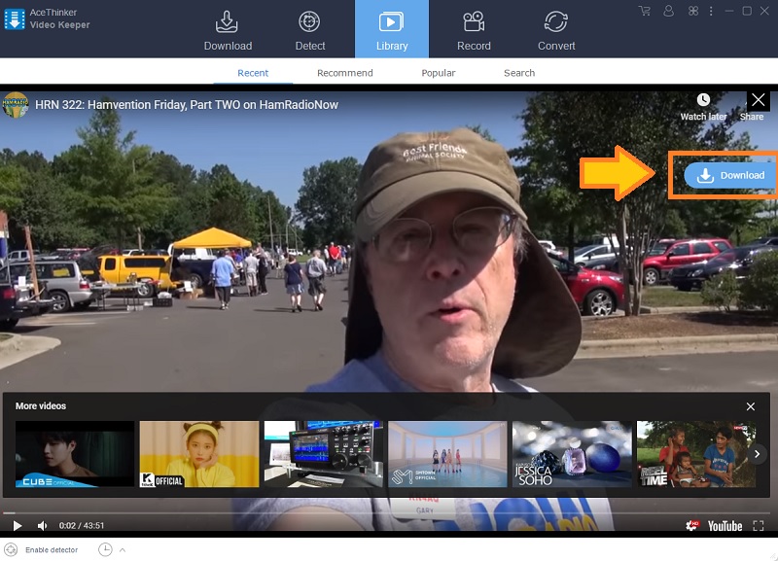
Task: Click the Watch later clock icon
Action: (703, 100)
